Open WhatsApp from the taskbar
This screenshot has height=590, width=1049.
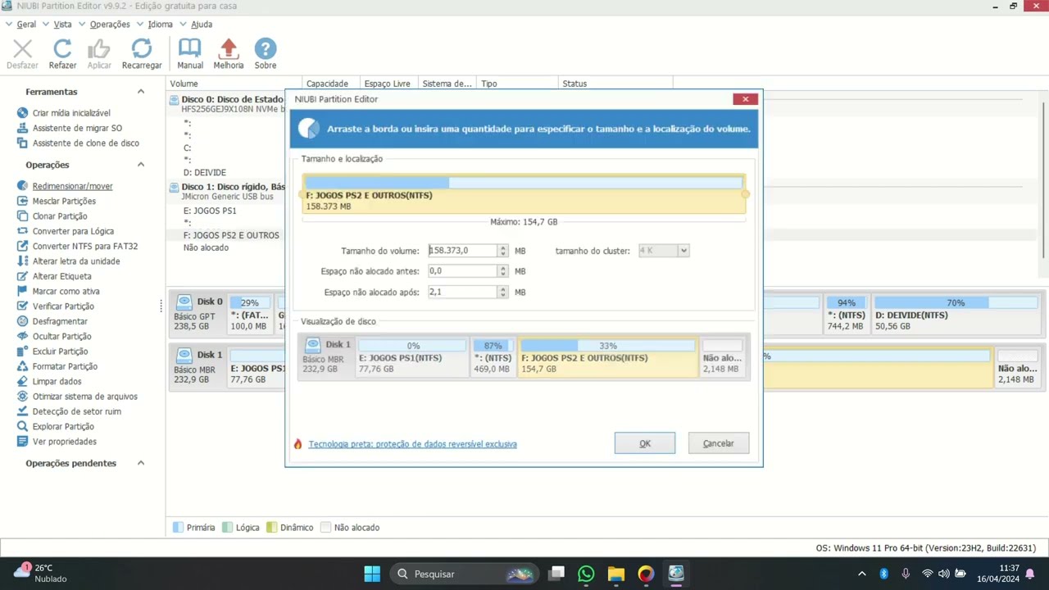586,574
